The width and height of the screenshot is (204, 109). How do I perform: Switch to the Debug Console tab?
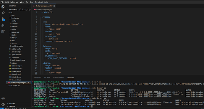[59, 77]
